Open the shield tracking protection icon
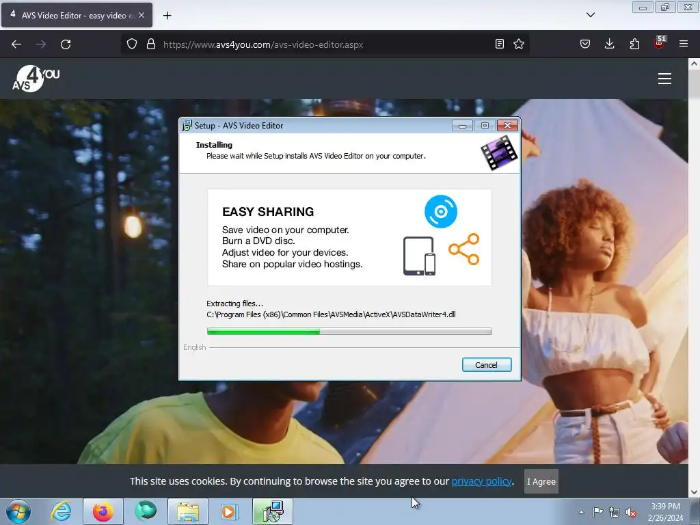The image size is (700, 525). 132,44
